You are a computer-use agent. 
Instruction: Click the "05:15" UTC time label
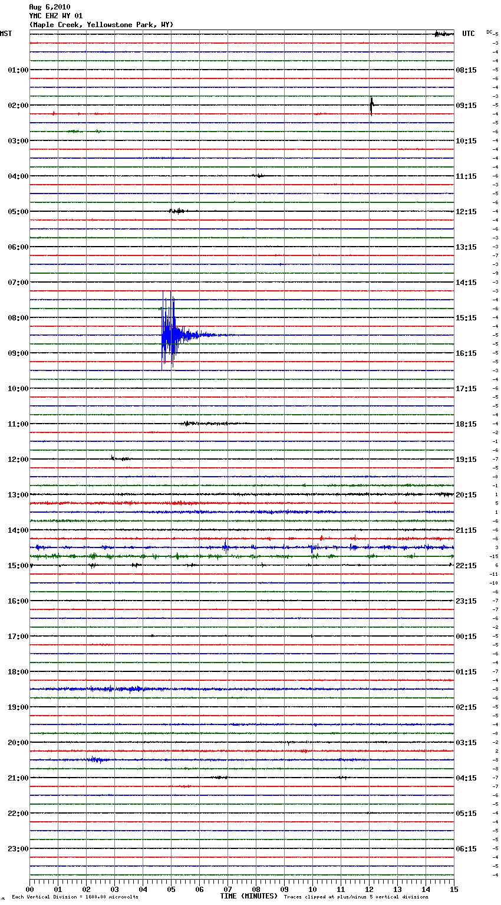coord(466,814)
